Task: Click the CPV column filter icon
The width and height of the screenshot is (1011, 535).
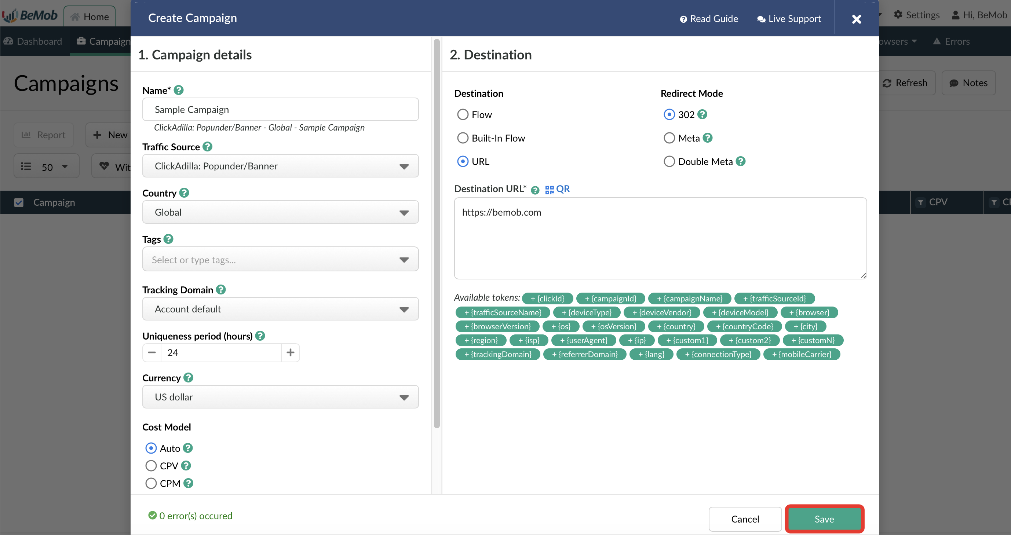Action: 921,202
